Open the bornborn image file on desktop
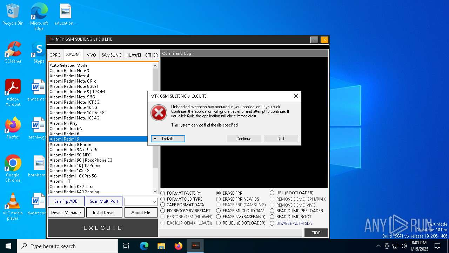Screen dimensions: 449x253 click(x=38, y=166)
